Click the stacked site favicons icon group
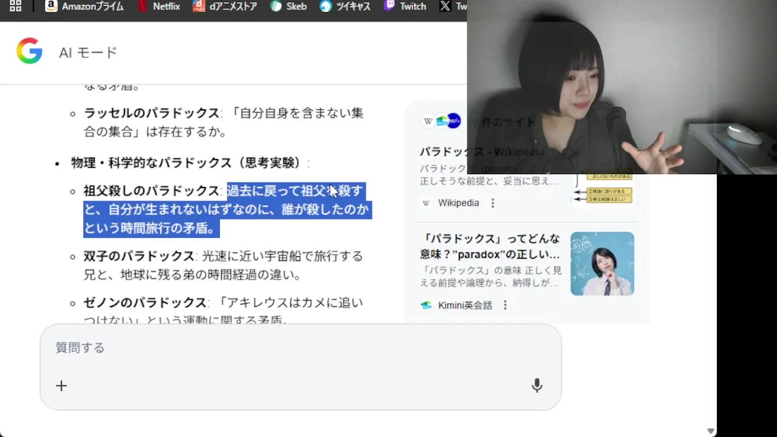 [x=441, y=121]
